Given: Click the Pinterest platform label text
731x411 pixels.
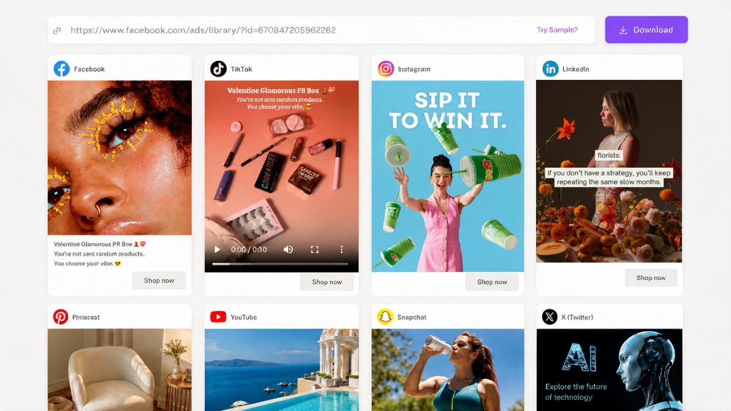Looking at the screenshot, I should click(x=86, y=317).
